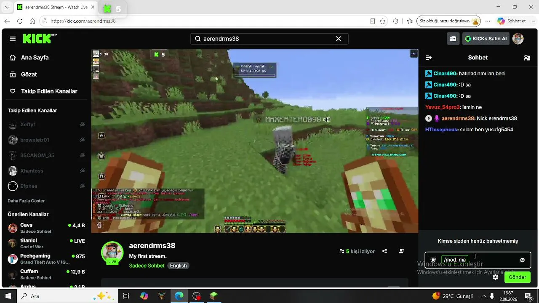Open the Efphee followed channel
The height and width of the screenshot is (303, 539).
pyautogui.click(x=46, y=186)
